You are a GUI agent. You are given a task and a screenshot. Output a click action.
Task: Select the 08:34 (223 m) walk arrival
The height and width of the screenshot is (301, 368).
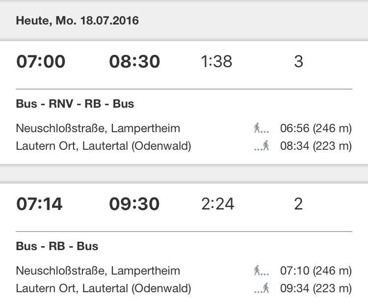click(316, 146)
